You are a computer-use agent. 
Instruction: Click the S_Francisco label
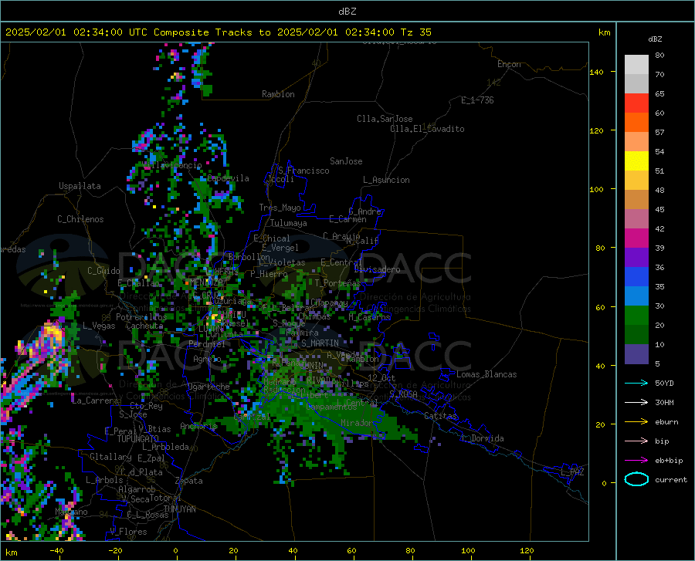[x=303, y=171]
